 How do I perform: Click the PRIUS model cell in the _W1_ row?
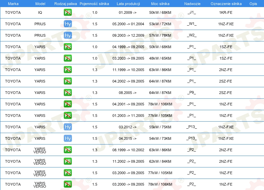40,24
